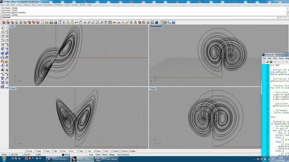Click the New file icon in Rhino toolbar
The image size is (289, 162).
click(42, 22)
